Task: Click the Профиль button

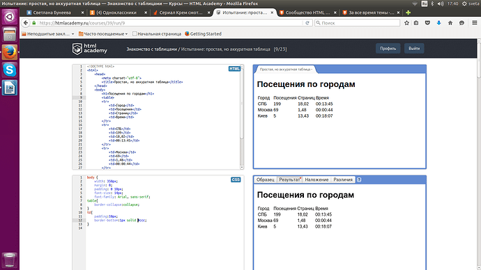Action: 388,49
